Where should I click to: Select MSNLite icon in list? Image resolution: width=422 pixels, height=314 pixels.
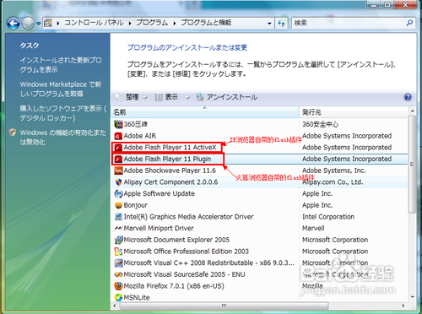[x=118, y=297]
